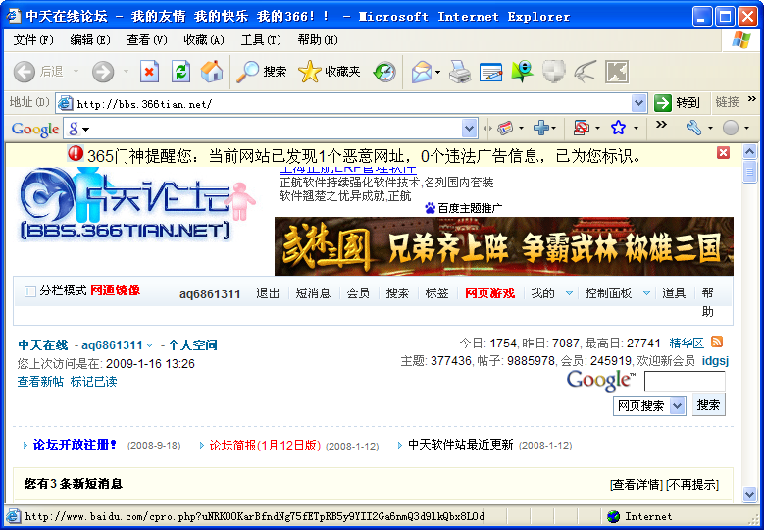Click the 365门神 red alert icon

[x=76, y=153]
